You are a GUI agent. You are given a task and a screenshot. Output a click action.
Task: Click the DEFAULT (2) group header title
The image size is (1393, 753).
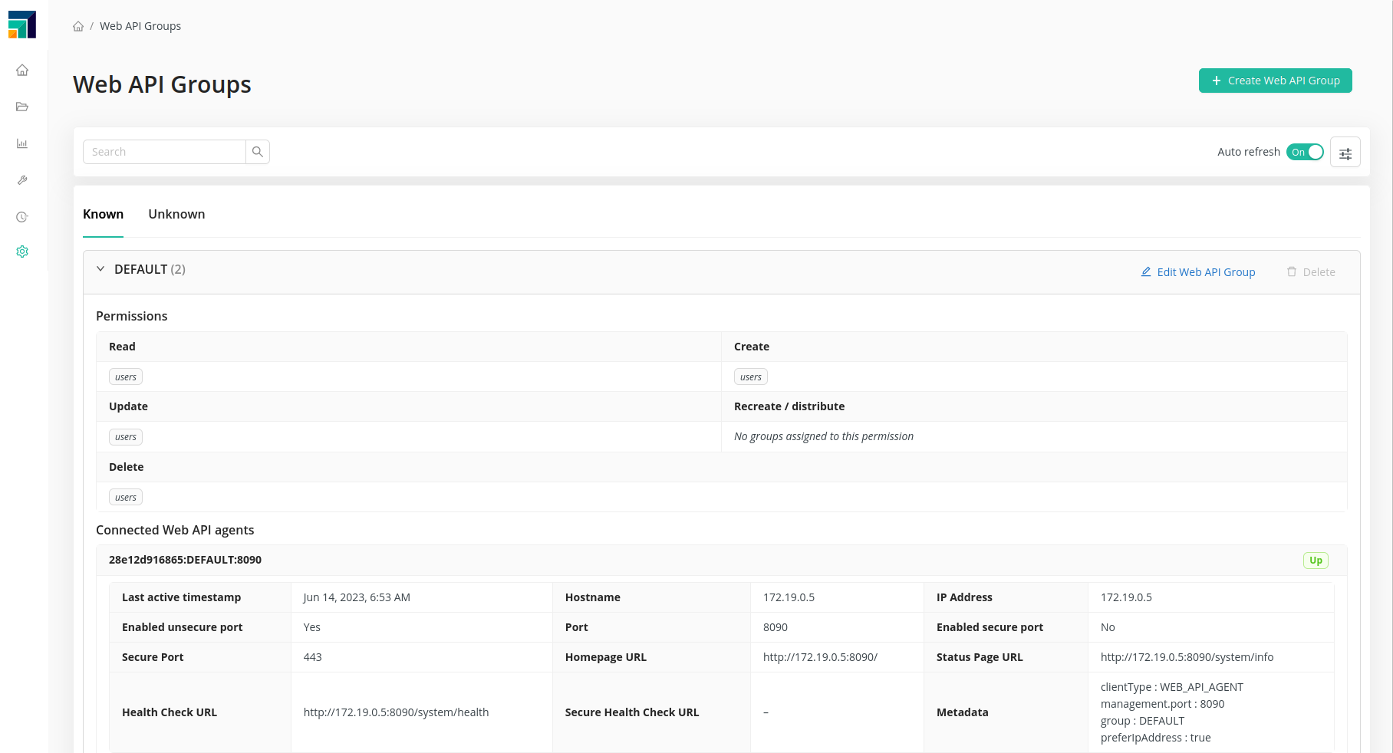150,269
